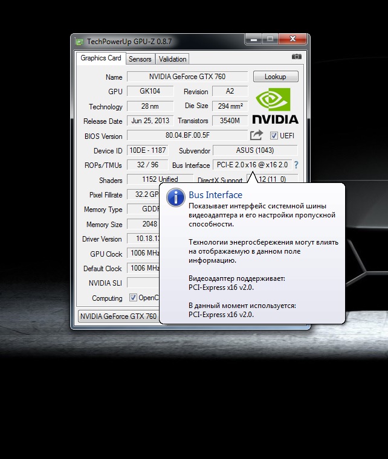Click the blue info icon in tooltip
The height and width of the screenshot is (459, 388).
coord(176,197)
